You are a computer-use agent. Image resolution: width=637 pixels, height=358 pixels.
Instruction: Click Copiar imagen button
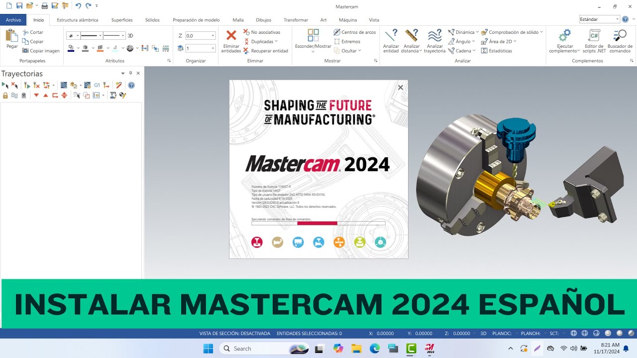coord(41,51)
